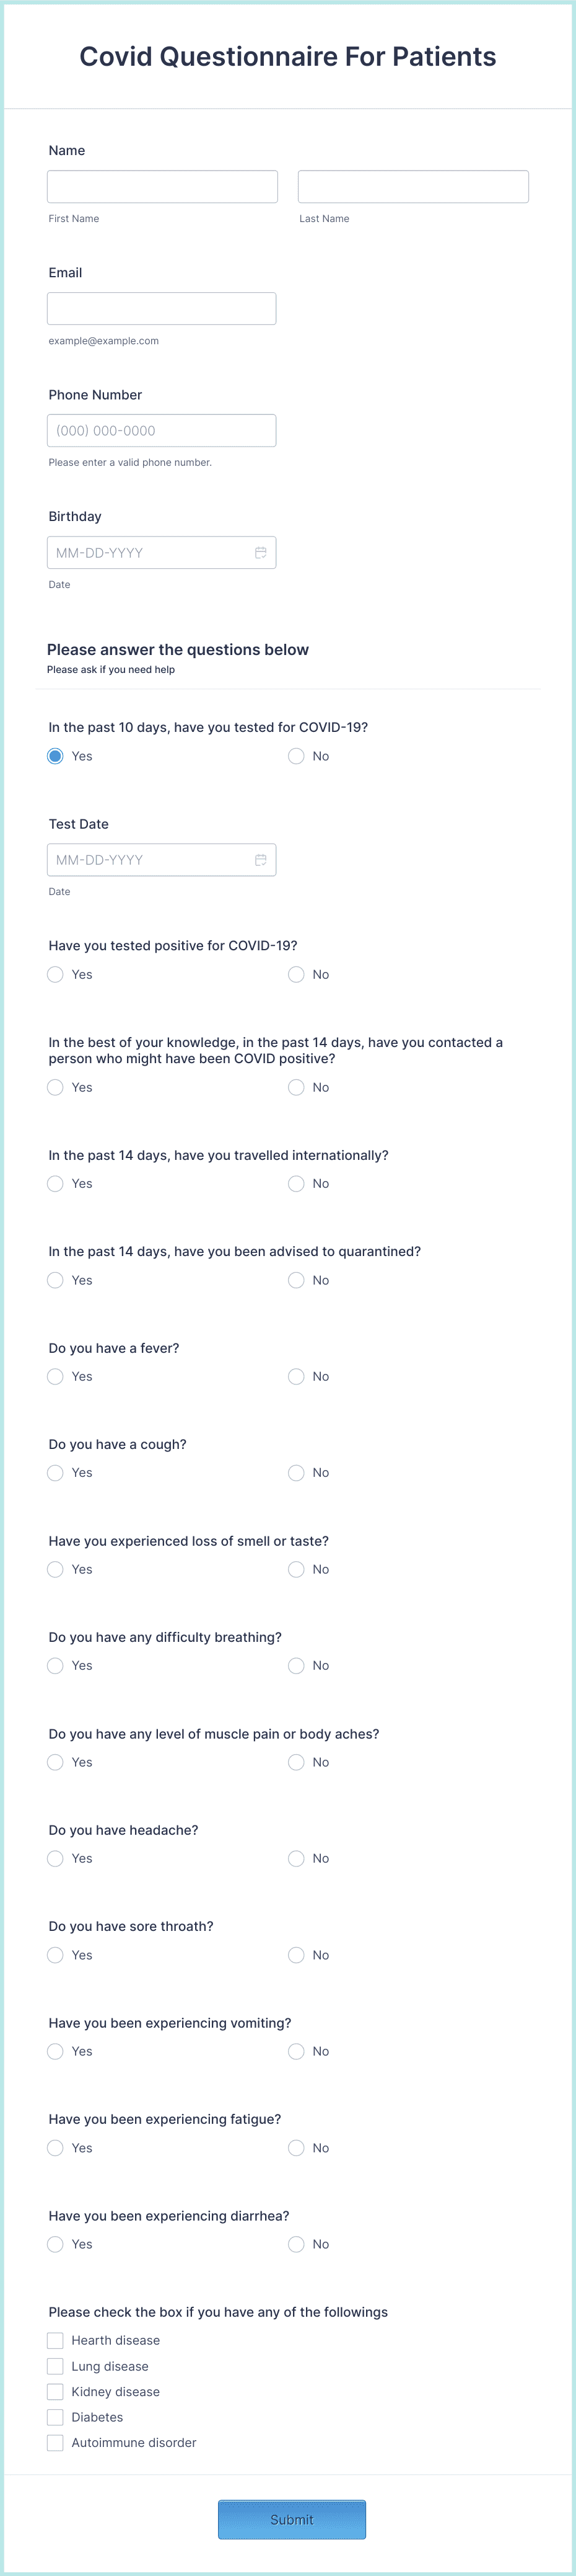Check the Lung disease option
Image resolution: width=576 pixels, height=2576 pixels.
tap(56, 2366)
